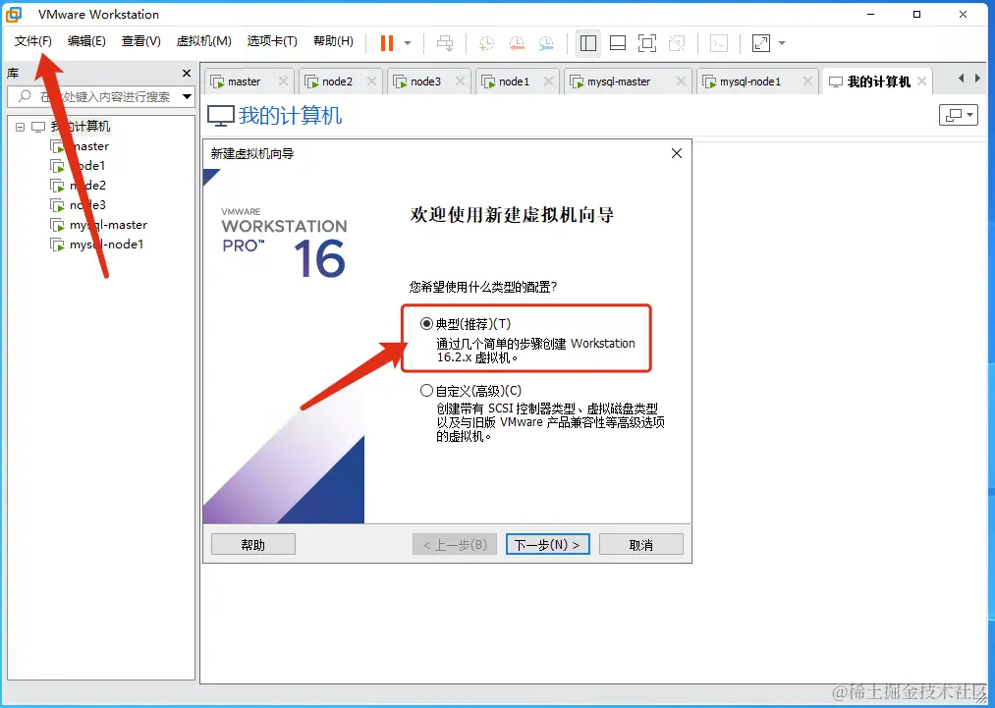Open stretch display dropdown arrow
This screenshot has width=995, height=708.
(782, 43)
